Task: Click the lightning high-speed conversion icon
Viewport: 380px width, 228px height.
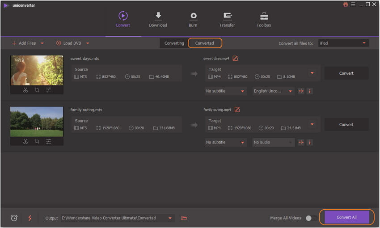Action: tap(30, 218)
